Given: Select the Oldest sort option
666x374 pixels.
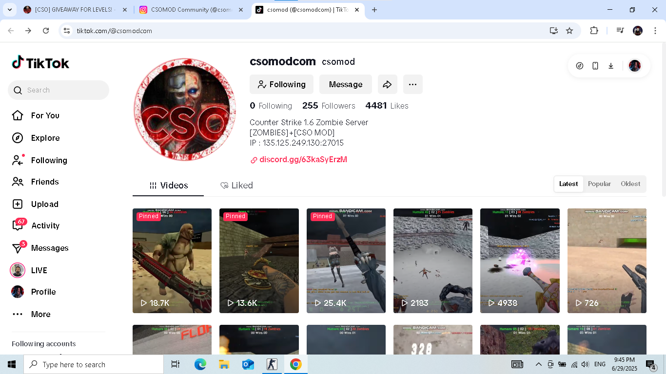Looking at the screenshot, I should (630, 184).
